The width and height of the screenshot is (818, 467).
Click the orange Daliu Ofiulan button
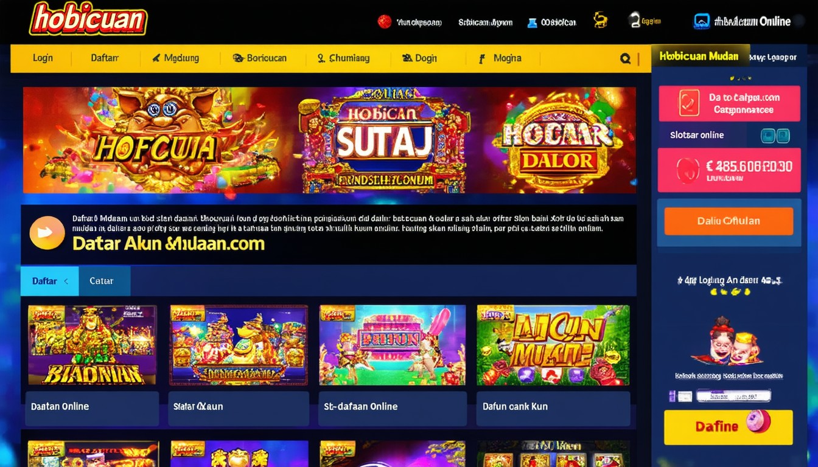pyautogui.click(x=729, y=221)
